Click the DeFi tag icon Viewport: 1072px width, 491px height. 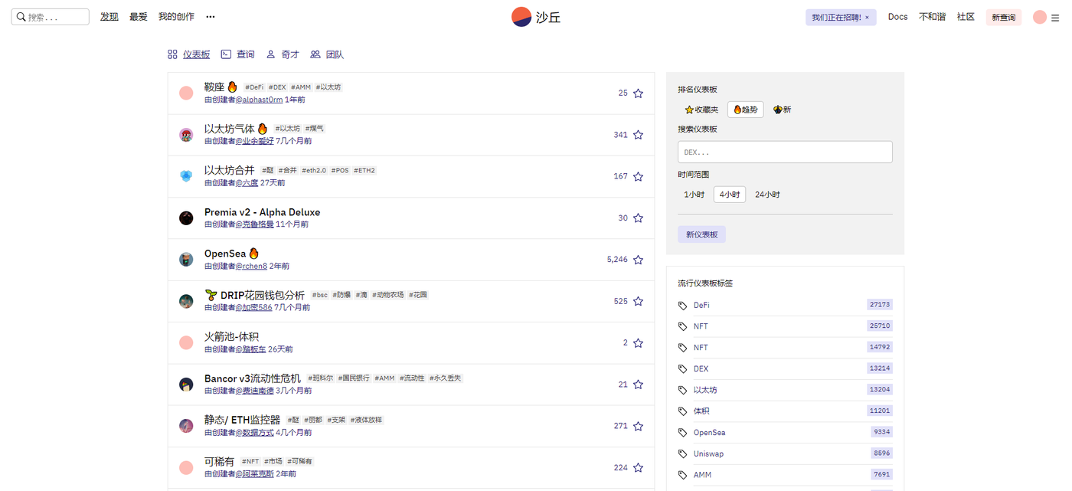click(x=683, y=305)
